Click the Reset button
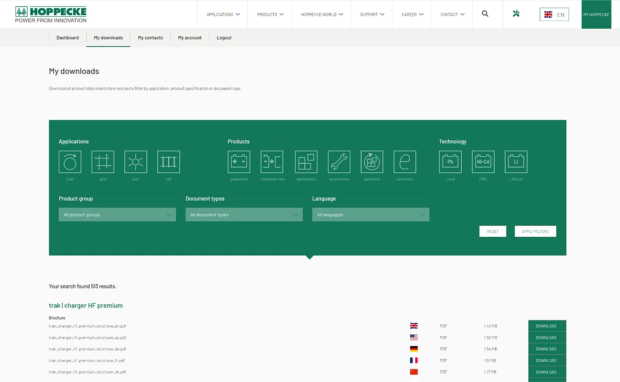The image size is (620, 382). (x=492, y=232)
